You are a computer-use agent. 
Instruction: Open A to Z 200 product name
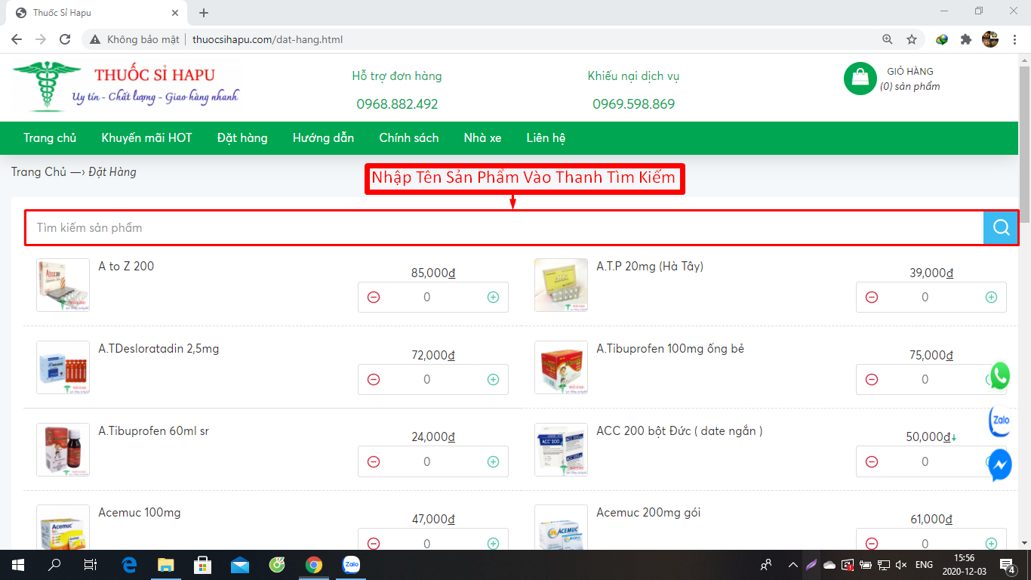point(126,267)
